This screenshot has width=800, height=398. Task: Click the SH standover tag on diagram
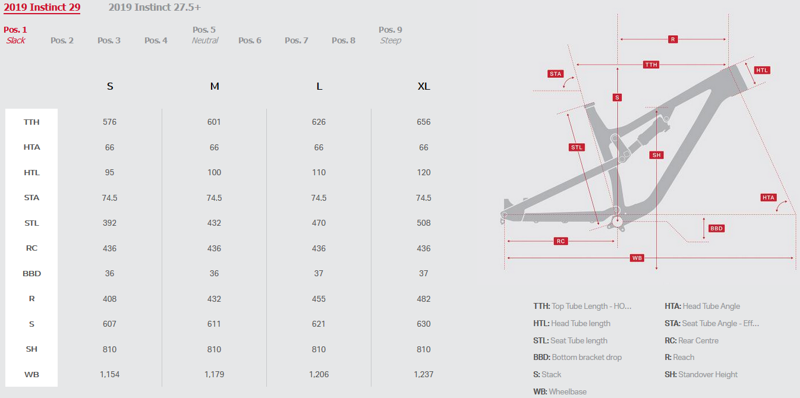coord(656,155)
